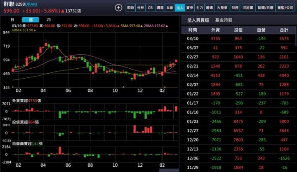This screenshot has width=297, height=172.
Task: Switch to the 分析 tab
Action: tap(140, 8)
